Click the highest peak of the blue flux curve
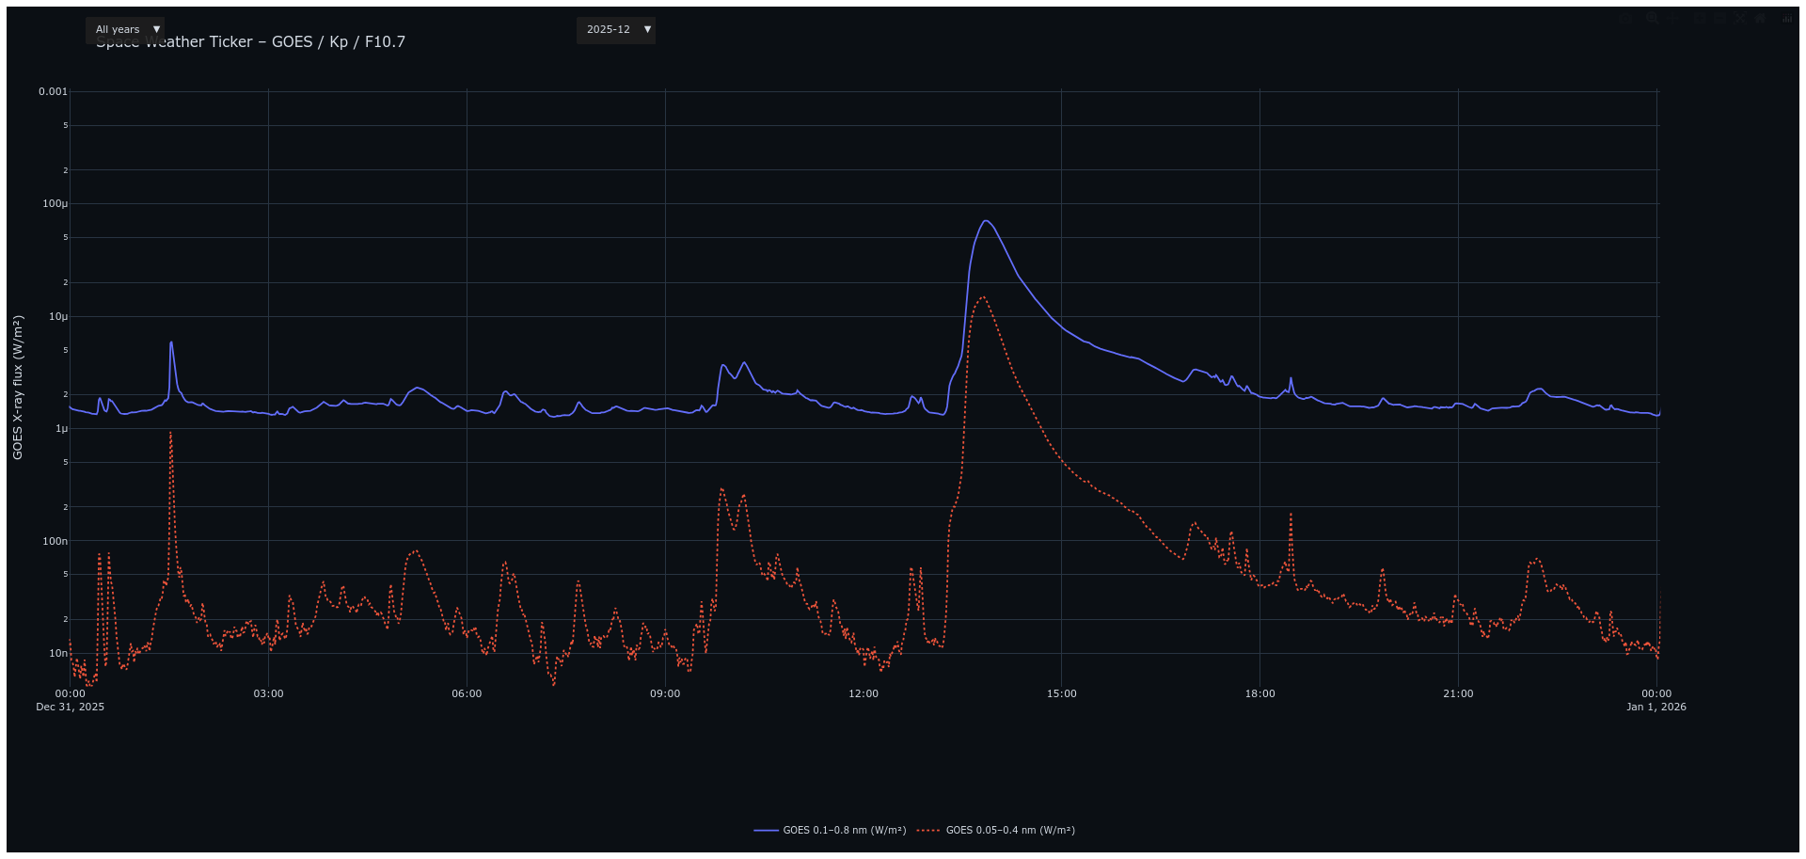This screenshot has height=859, width=1806. [985, 221]
